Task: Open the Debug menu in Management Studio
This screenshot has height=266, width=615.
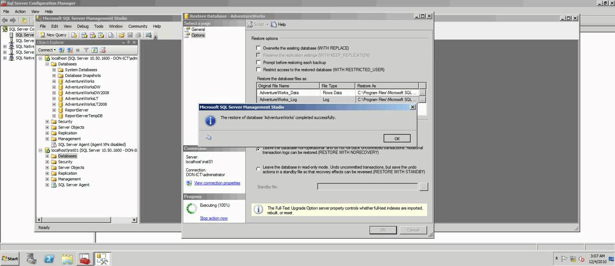Action: 83,26
